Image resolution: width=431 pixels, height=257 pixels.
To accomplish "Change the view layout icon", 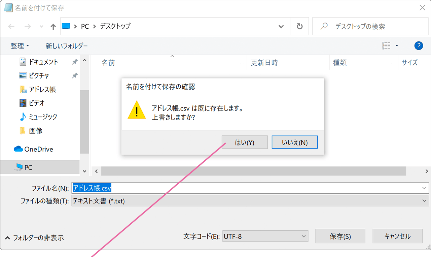I will (x=386, y=45).
